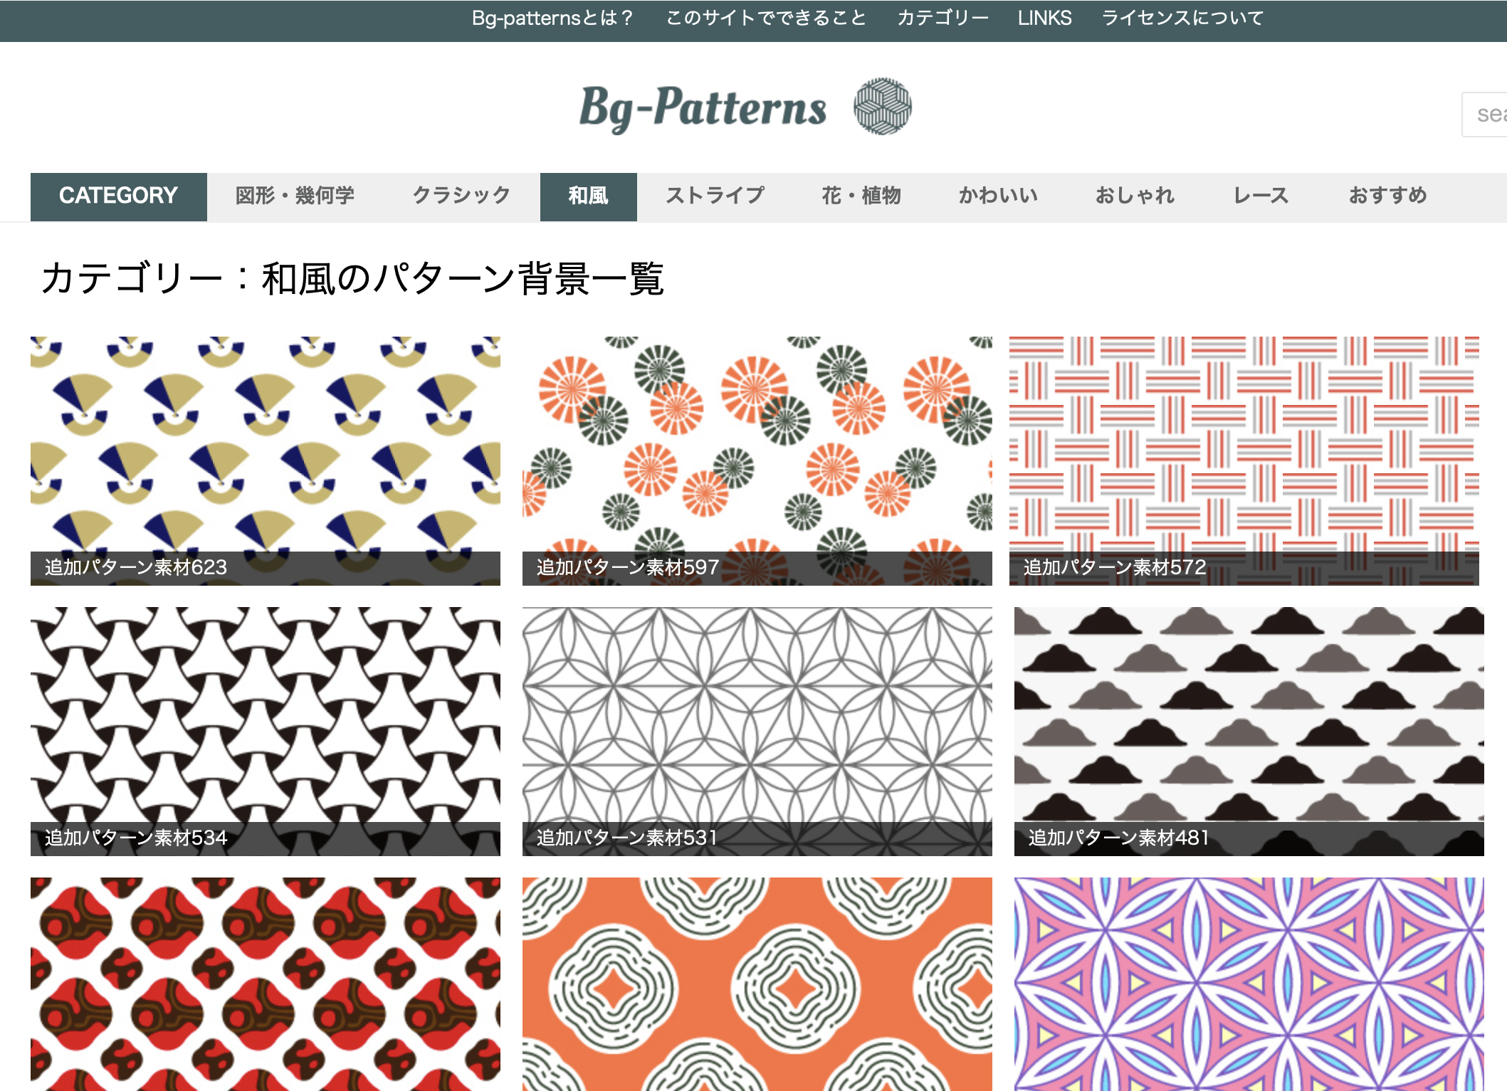Open the Bg-patternsとは？ top menu link
The height and width of the screenshot is (1091, 1507).
[552, 18]
